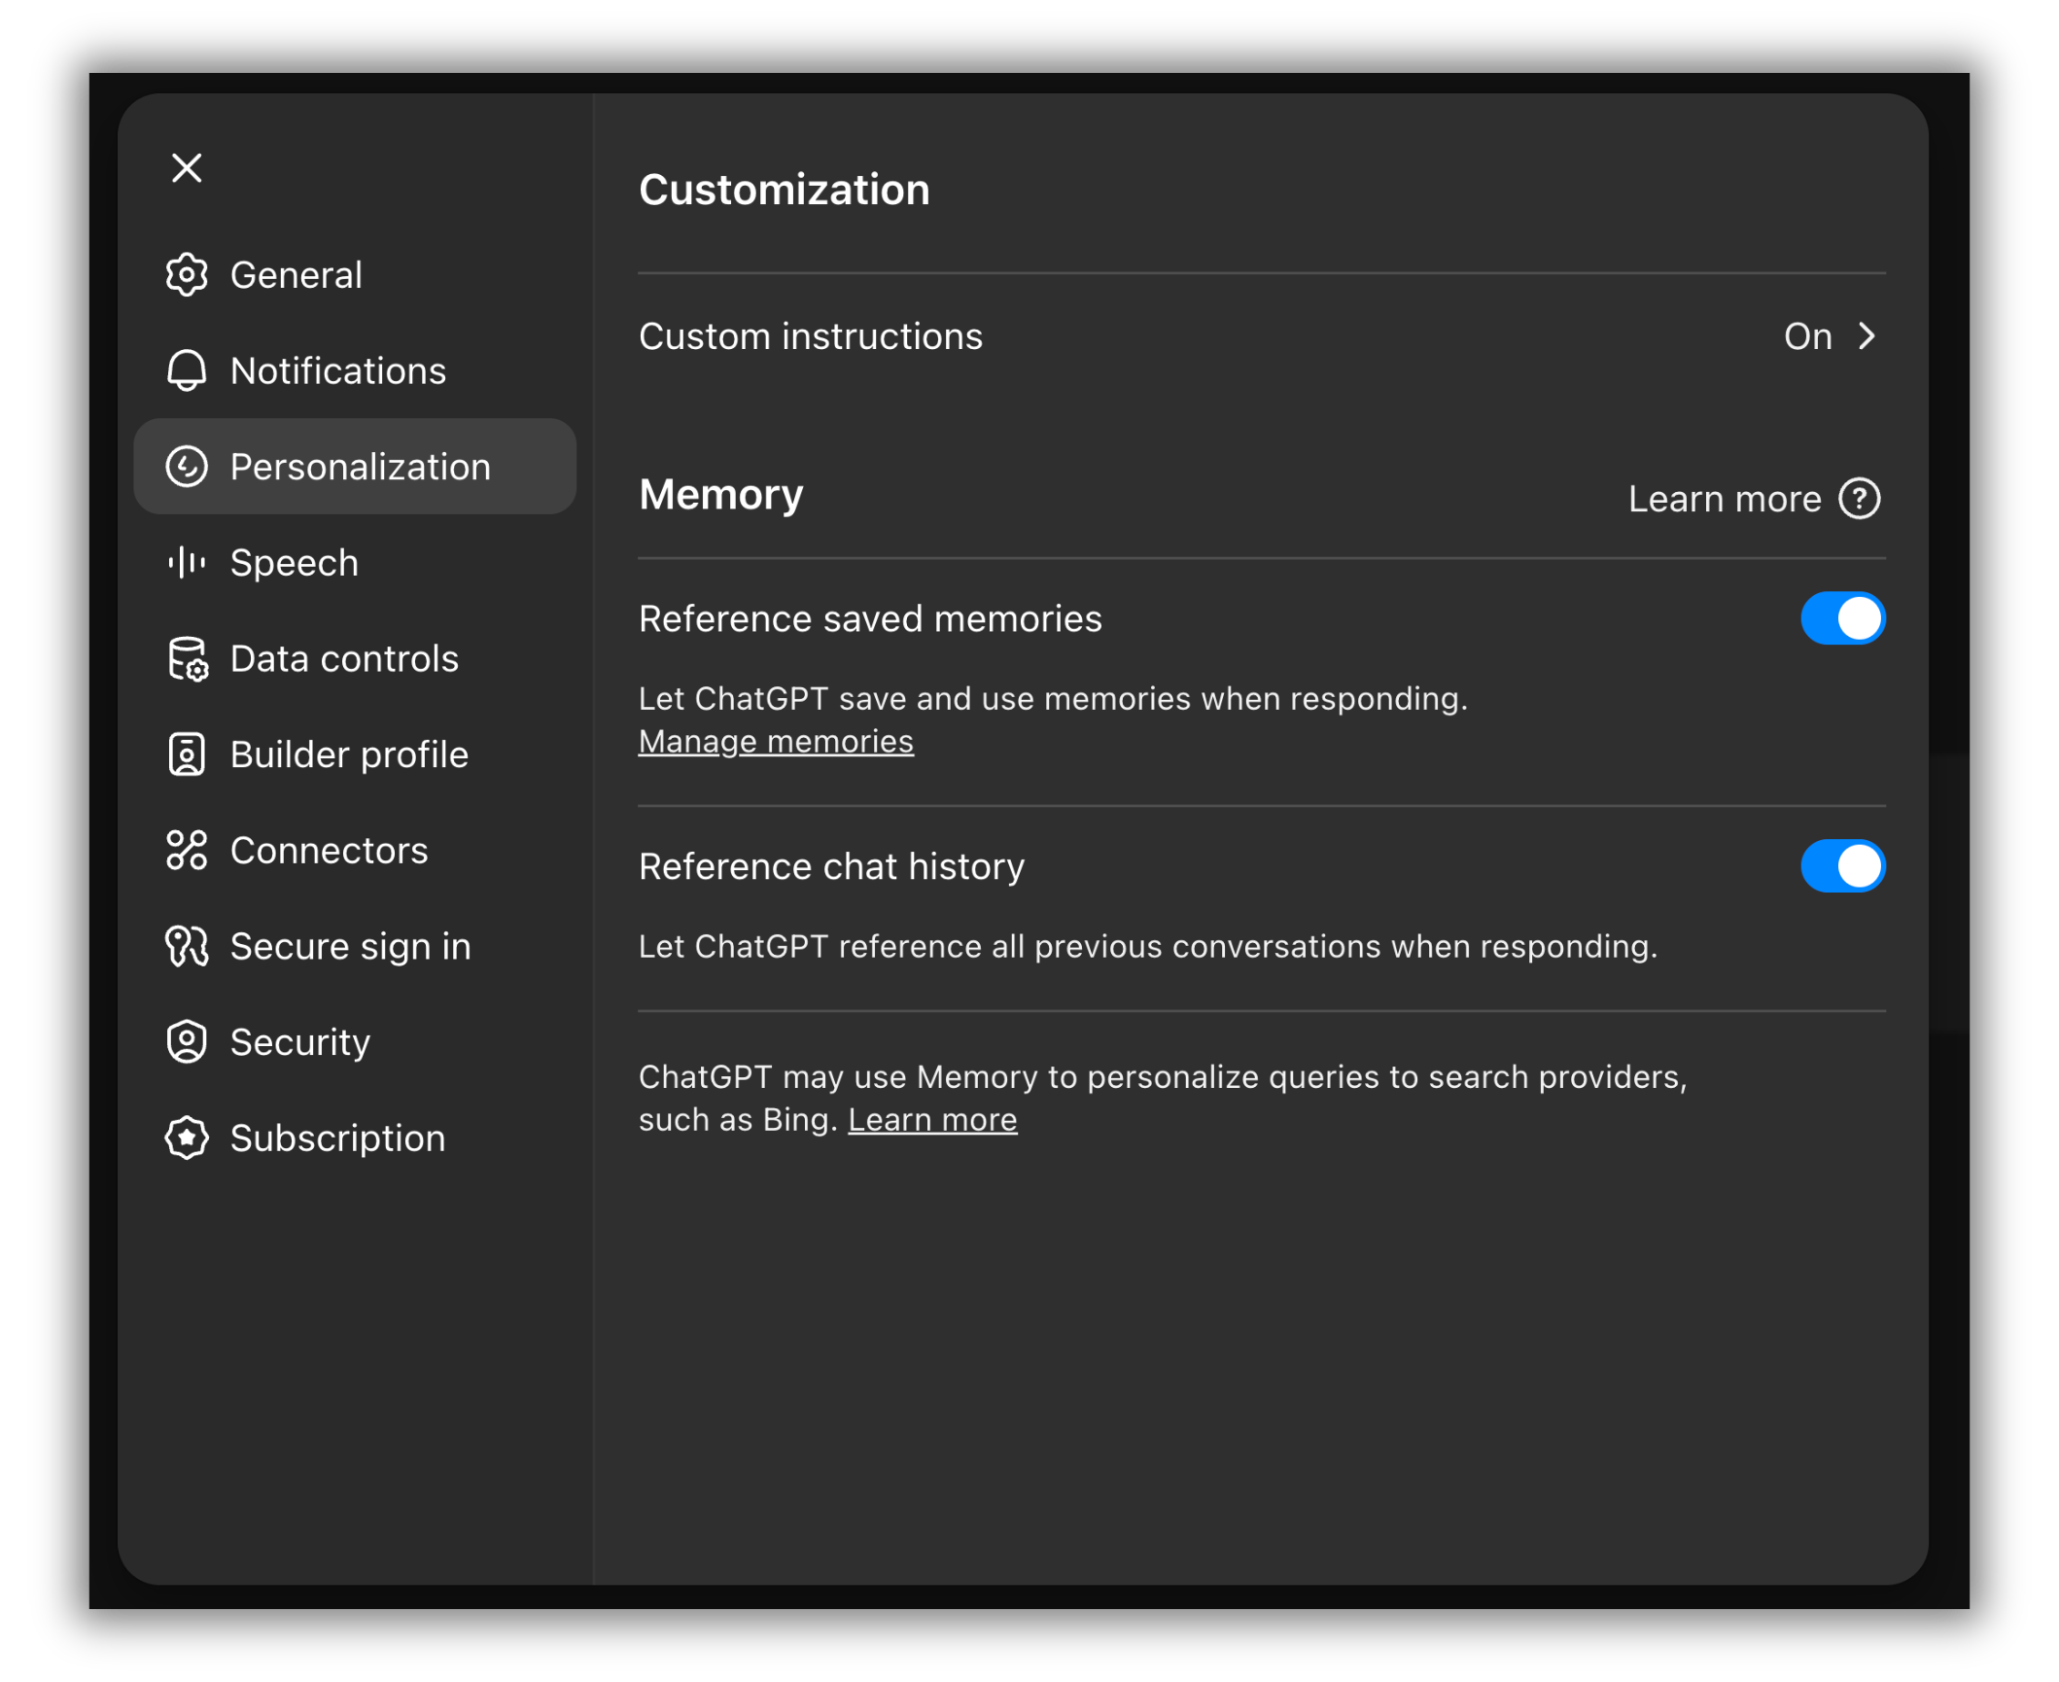This screenshot has width=2059, height=1682.
Task: Open the General settings tab
Action: pos(355,275)
